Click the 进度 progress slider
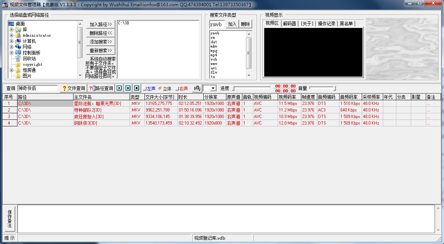444x244 pixels. point(251,88)
